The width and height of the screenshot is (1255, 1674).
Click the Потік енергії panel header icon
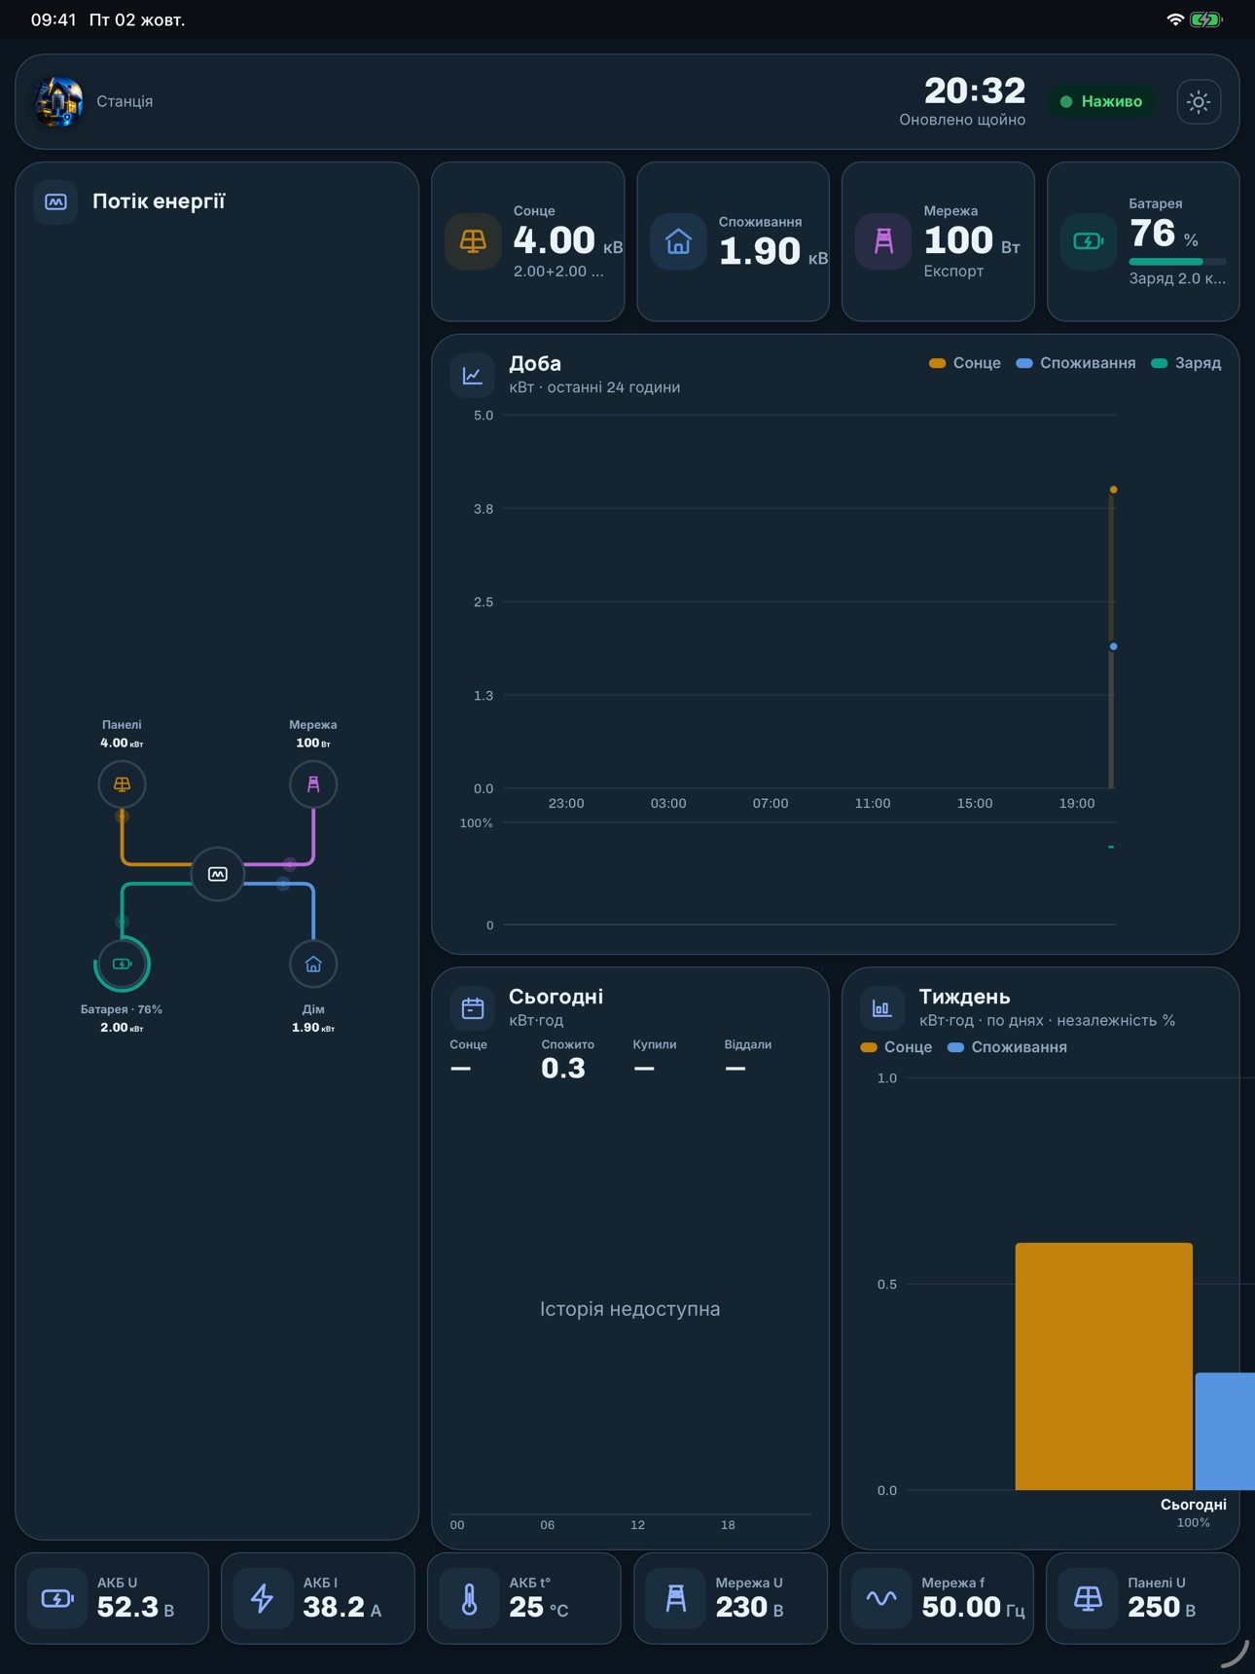(55, 201)
